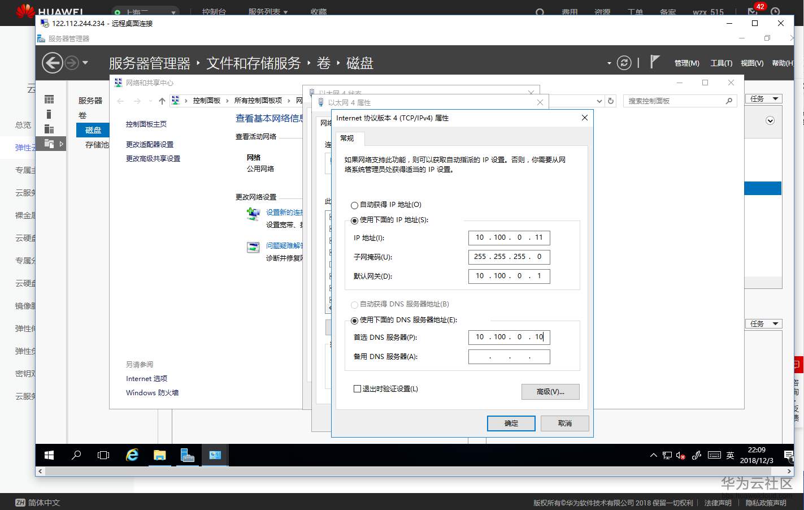Select 自动获得 DNS 服务器地址 radio button
Viewport: 804px width, 510px height.
coord(354,304)
